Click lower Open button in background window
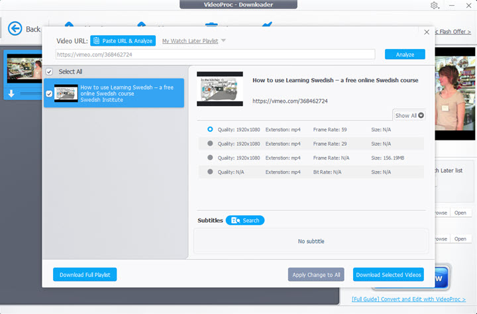The width and height of the screenshot is (477, 314). click(460, 239)
